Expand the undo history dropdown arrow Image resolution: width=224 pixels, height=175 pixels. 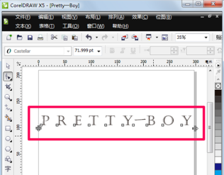click(x=96, y=38)
